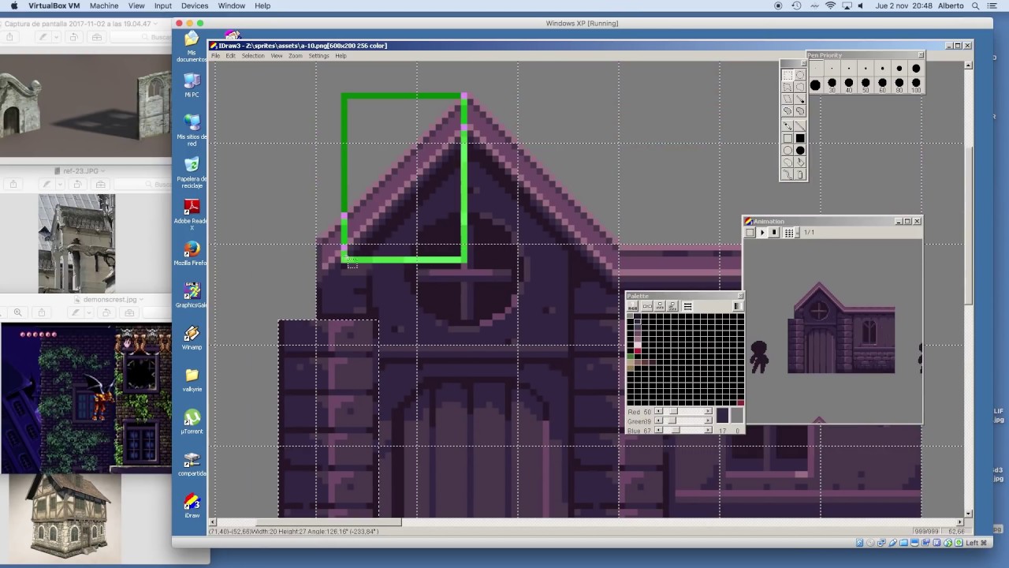Close the Palette panel
This screenshot has height=568, width=1009.
(x=740, y=296)
